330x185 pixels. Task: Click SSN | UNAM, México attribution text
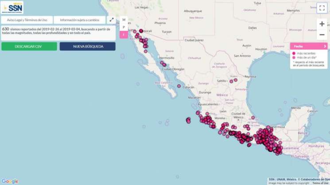tap(283, 179)
